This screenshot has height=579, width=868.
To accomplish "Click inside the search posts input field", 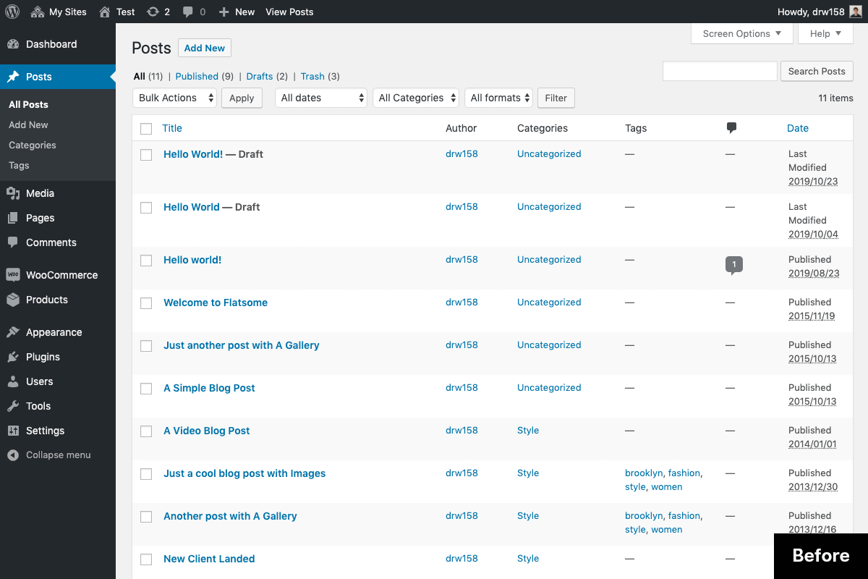I will pyautogui.click(x=719, y=71).
